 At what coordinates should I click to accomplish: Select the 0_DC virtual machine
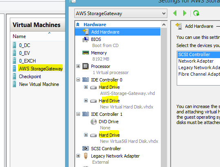click(x=24, y=45)
